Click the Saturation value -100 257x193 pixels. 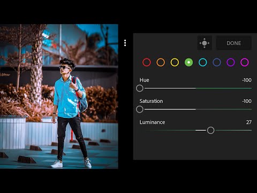point(247,101)
